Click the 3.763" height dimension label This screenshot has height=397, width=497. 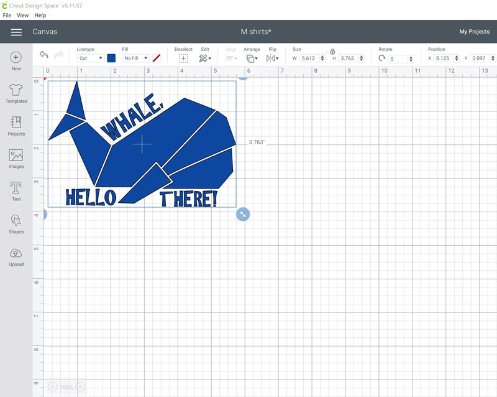[257, 142]
